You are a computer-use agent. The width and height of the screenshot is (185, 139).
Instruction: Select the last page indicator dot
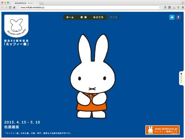pyautogui.click(x=181, y=82)
